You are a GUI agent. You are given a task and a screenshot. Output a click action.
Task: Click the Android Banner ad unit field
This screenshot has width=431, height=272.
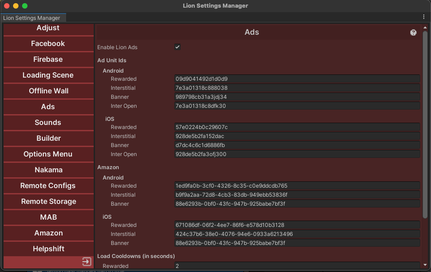297,97
